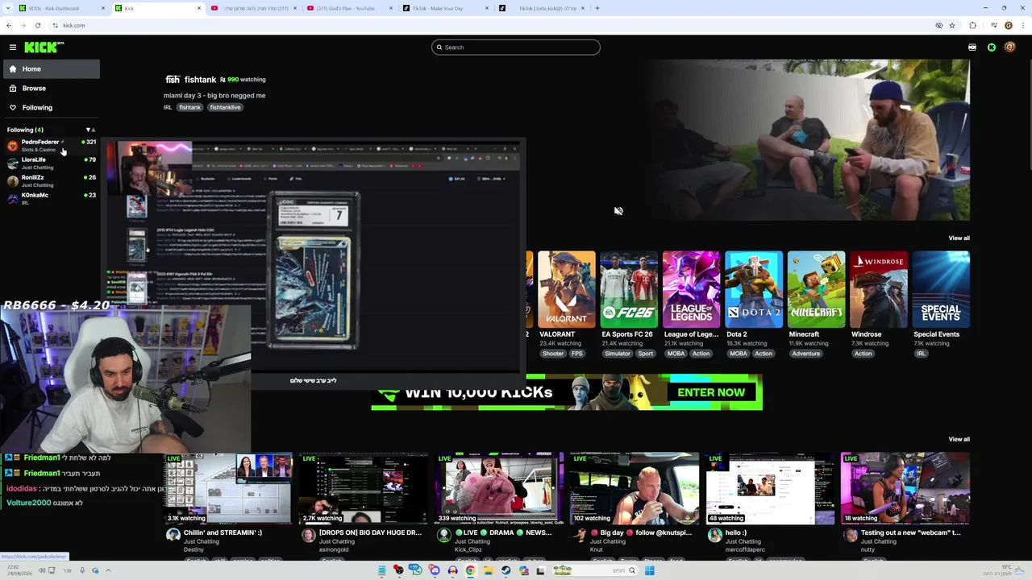Click the asmongold channel avatar
The image size is (1032, 580).
coord(308,535)
